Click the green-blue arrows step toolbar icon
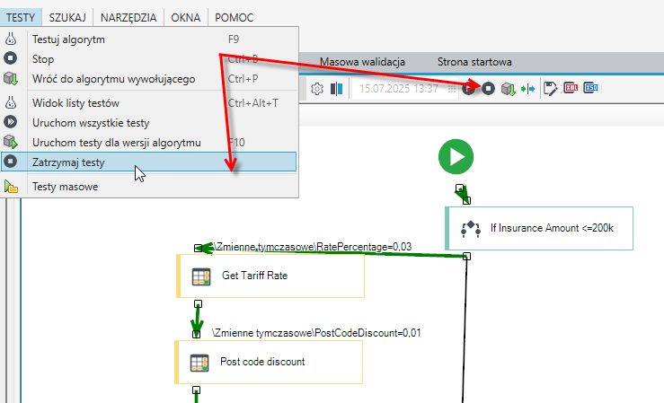The height and width of the screenshot is (403, 664). (527, 89)
